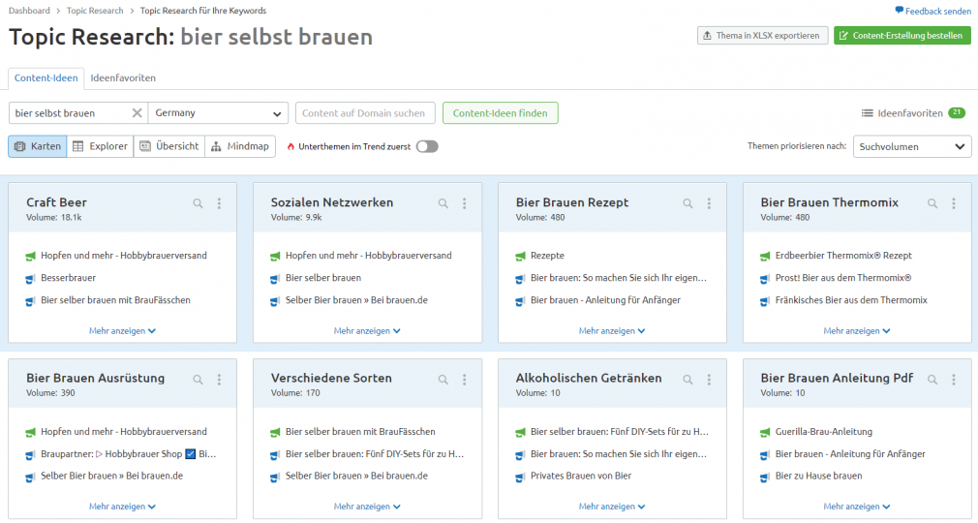Open Feedback senden link
The image size is (978, 523).
click(x=933, y=11)
